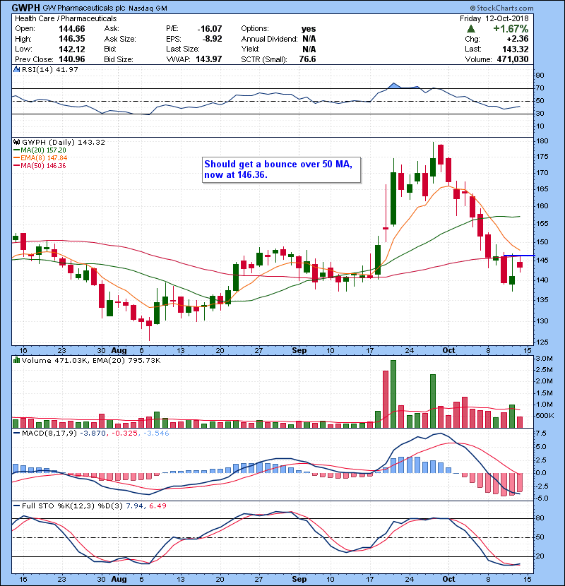Click the Prev Close value 140.96

[72, 59]
